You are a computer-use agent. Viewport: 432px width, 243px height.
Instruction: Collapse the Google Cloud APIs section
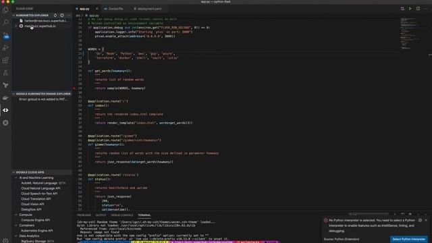pyautogui.click(x=42, y=172)
